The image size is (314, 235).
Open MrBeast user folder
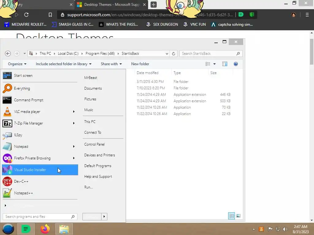(91, 77)
